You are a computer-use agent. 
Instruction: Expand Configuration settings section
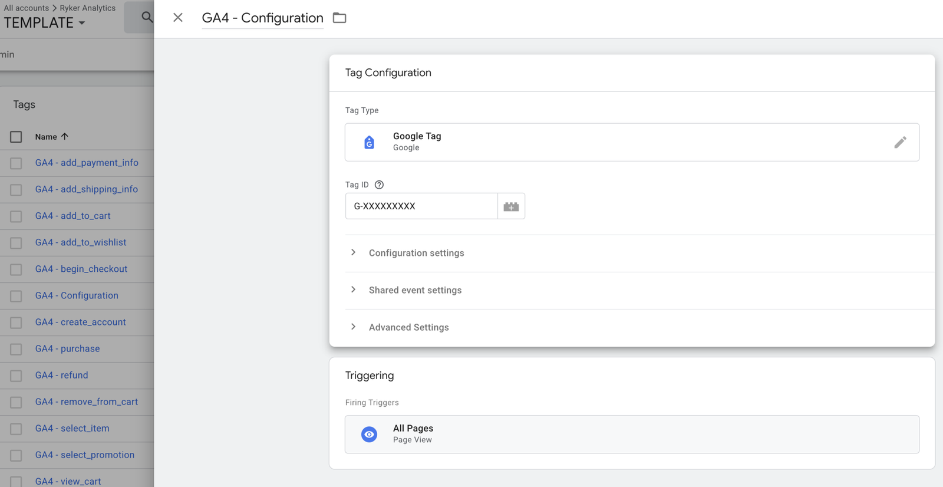point(416,253)
